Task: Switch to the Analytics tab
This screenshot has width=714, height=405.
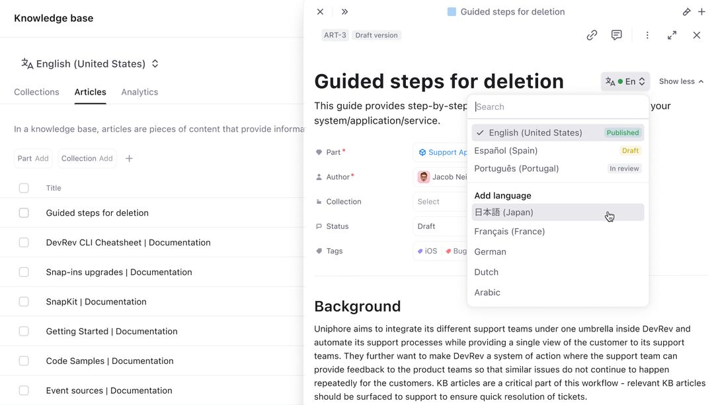Action: click(139, 92)
